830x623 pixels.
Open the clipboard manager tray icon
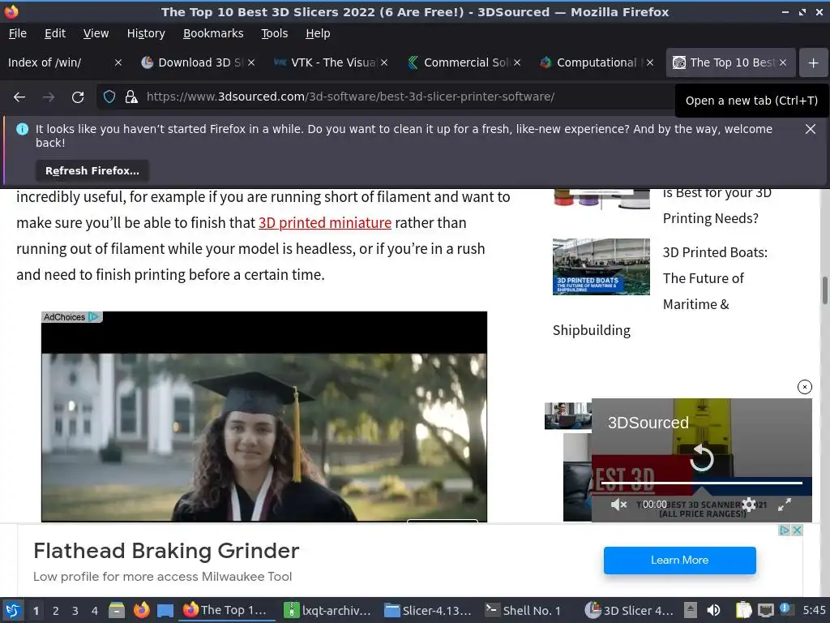[744, 610]
